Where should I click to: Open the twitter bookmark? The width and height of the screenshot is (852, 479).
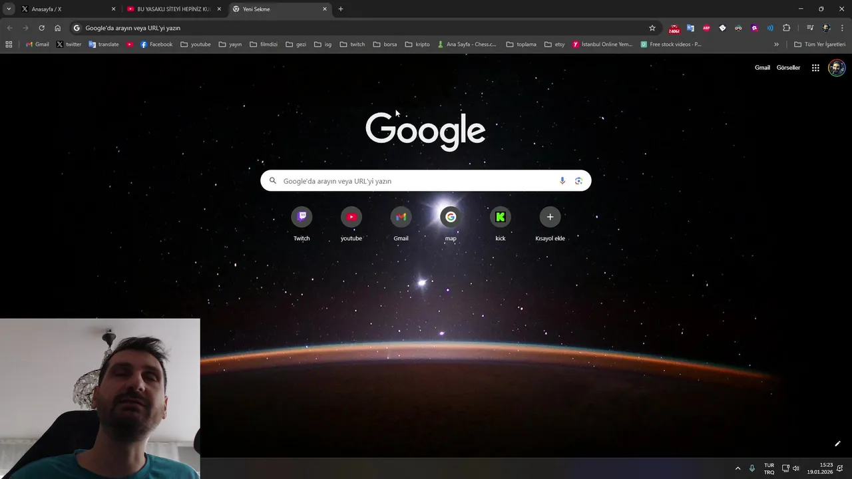point(69,45)
